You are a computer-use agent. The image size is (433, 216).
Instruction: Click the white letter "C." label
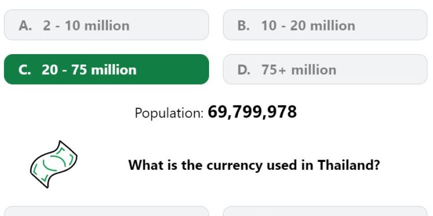tap(25, 70)
